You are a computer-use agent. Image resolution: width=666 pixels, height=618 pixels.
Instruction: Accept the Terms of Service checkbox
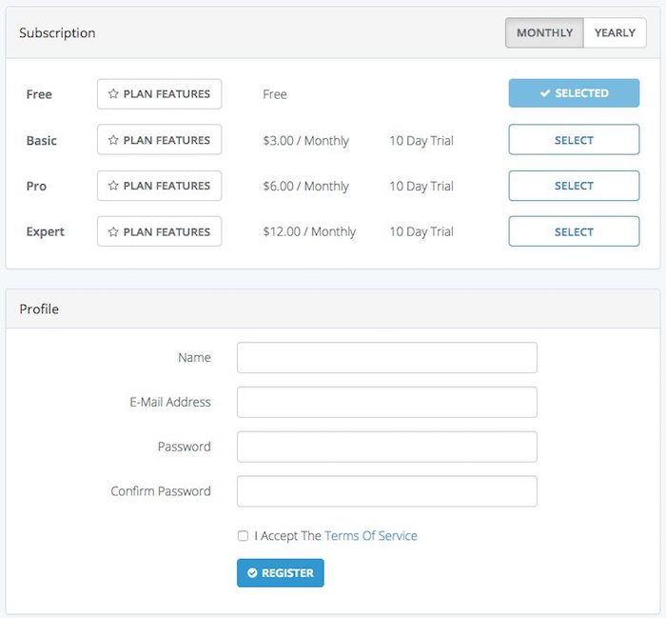click(x=243, y=536)
